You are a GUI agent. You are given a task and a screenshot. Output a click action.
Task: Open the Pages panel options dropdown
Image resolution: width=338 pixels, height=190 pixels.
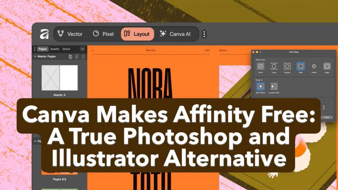click(82, 49)
